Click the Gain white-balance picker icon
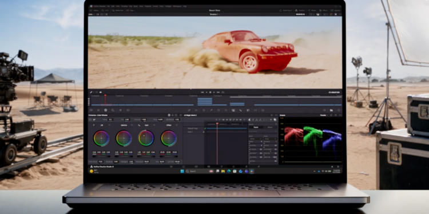This screenshot has width=429, height=214. click(x=139, y=125)
